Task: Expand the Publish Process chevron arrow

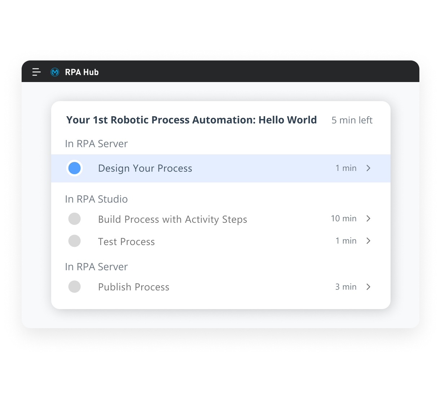Action: [x=368, y=287]
